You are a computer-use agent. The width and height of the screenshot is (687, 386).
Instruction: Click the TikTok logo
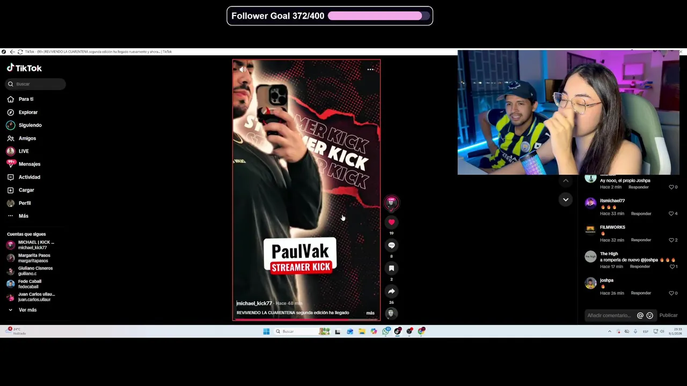(x=24, y=68)
